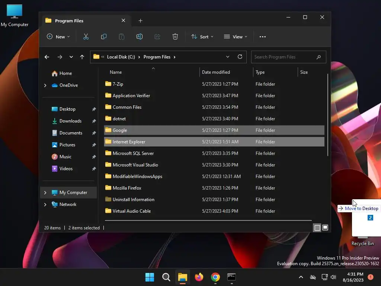Expand Network tree node

pos(45,204)
